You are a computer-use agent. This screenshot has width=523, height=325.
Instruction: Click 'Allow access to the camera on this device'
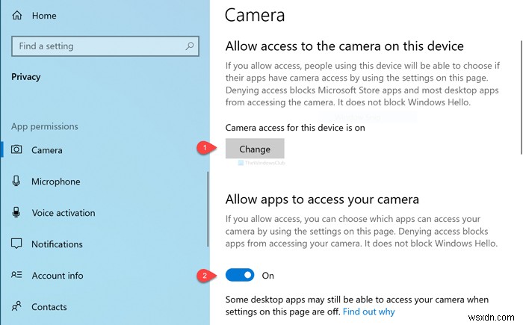pos(344,46)
